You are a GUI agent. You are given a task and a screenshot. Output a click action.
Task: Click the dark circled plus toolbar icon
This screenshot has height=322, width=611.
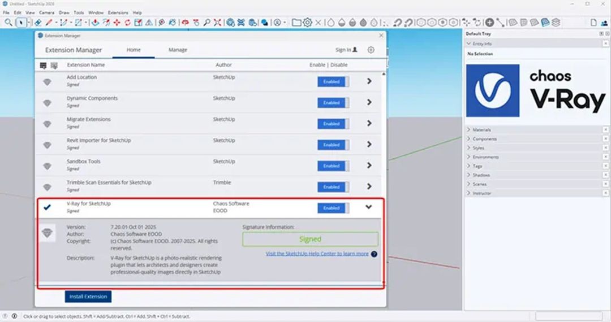point(489,23)
